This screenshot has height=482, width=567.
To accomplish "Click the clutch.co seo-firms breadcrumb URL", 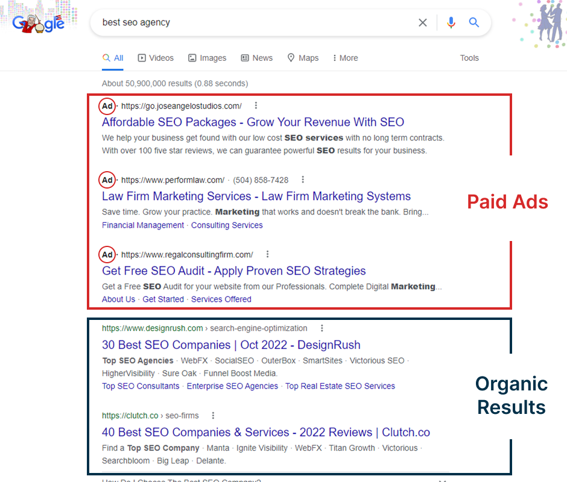I will [150, 416].
